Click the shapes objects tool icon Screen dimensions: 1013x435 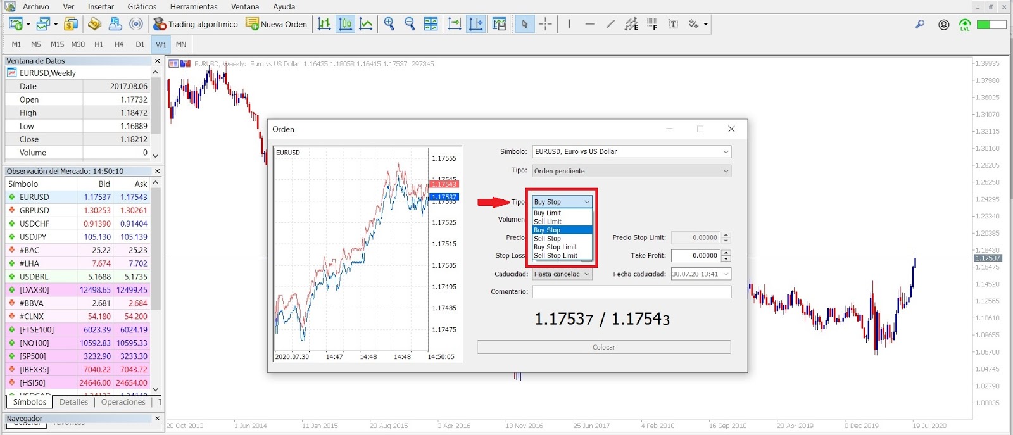click(x=694, y=24)
